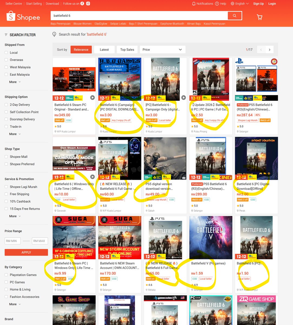Sort results by Latest
This screenshot has width=293, height=325.
[104, 50]
